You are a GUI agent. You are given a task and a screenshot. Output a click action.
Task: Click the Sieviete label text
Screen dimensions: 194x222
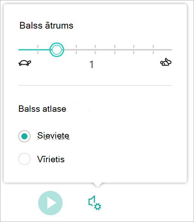(53, 136)
